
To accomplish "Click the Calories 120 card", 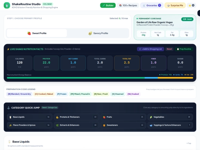I will point(20,63).
